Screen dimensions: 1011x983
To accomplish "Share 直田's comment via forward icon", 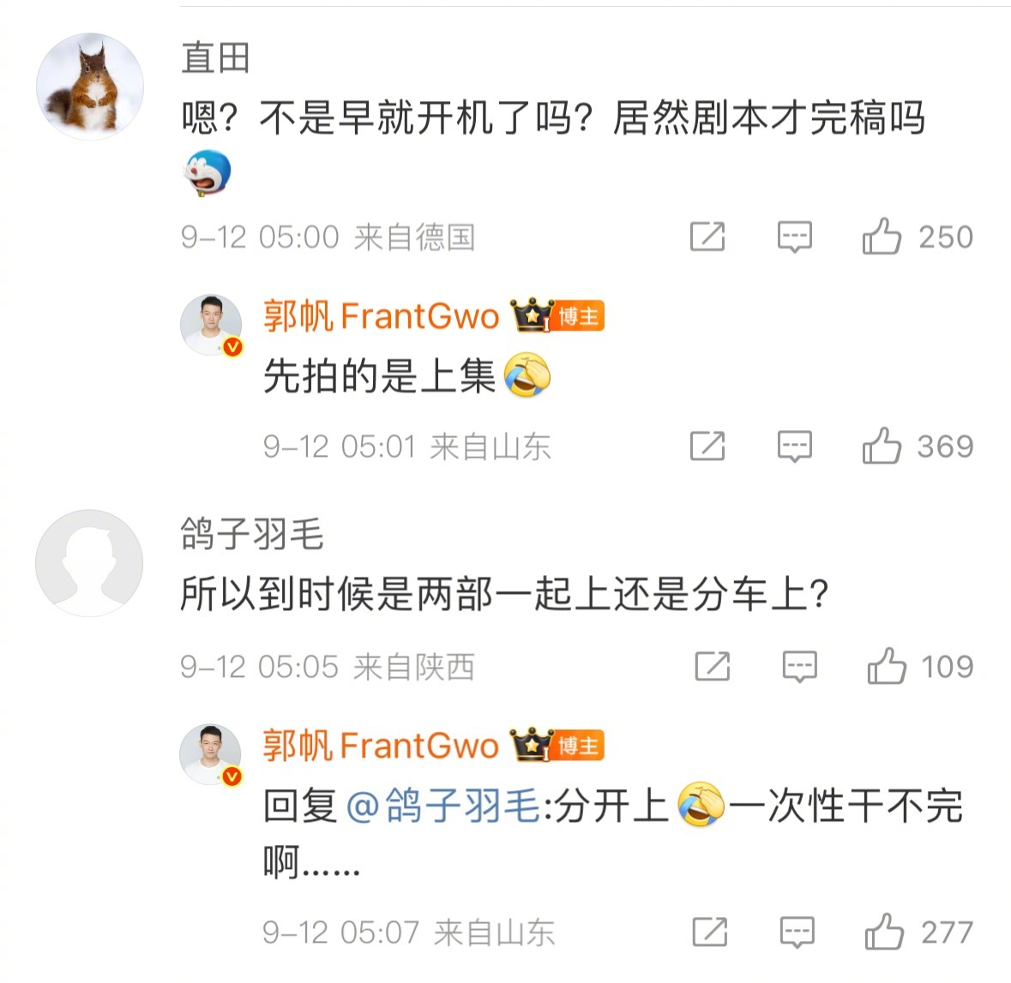I will tap(707, 236).
